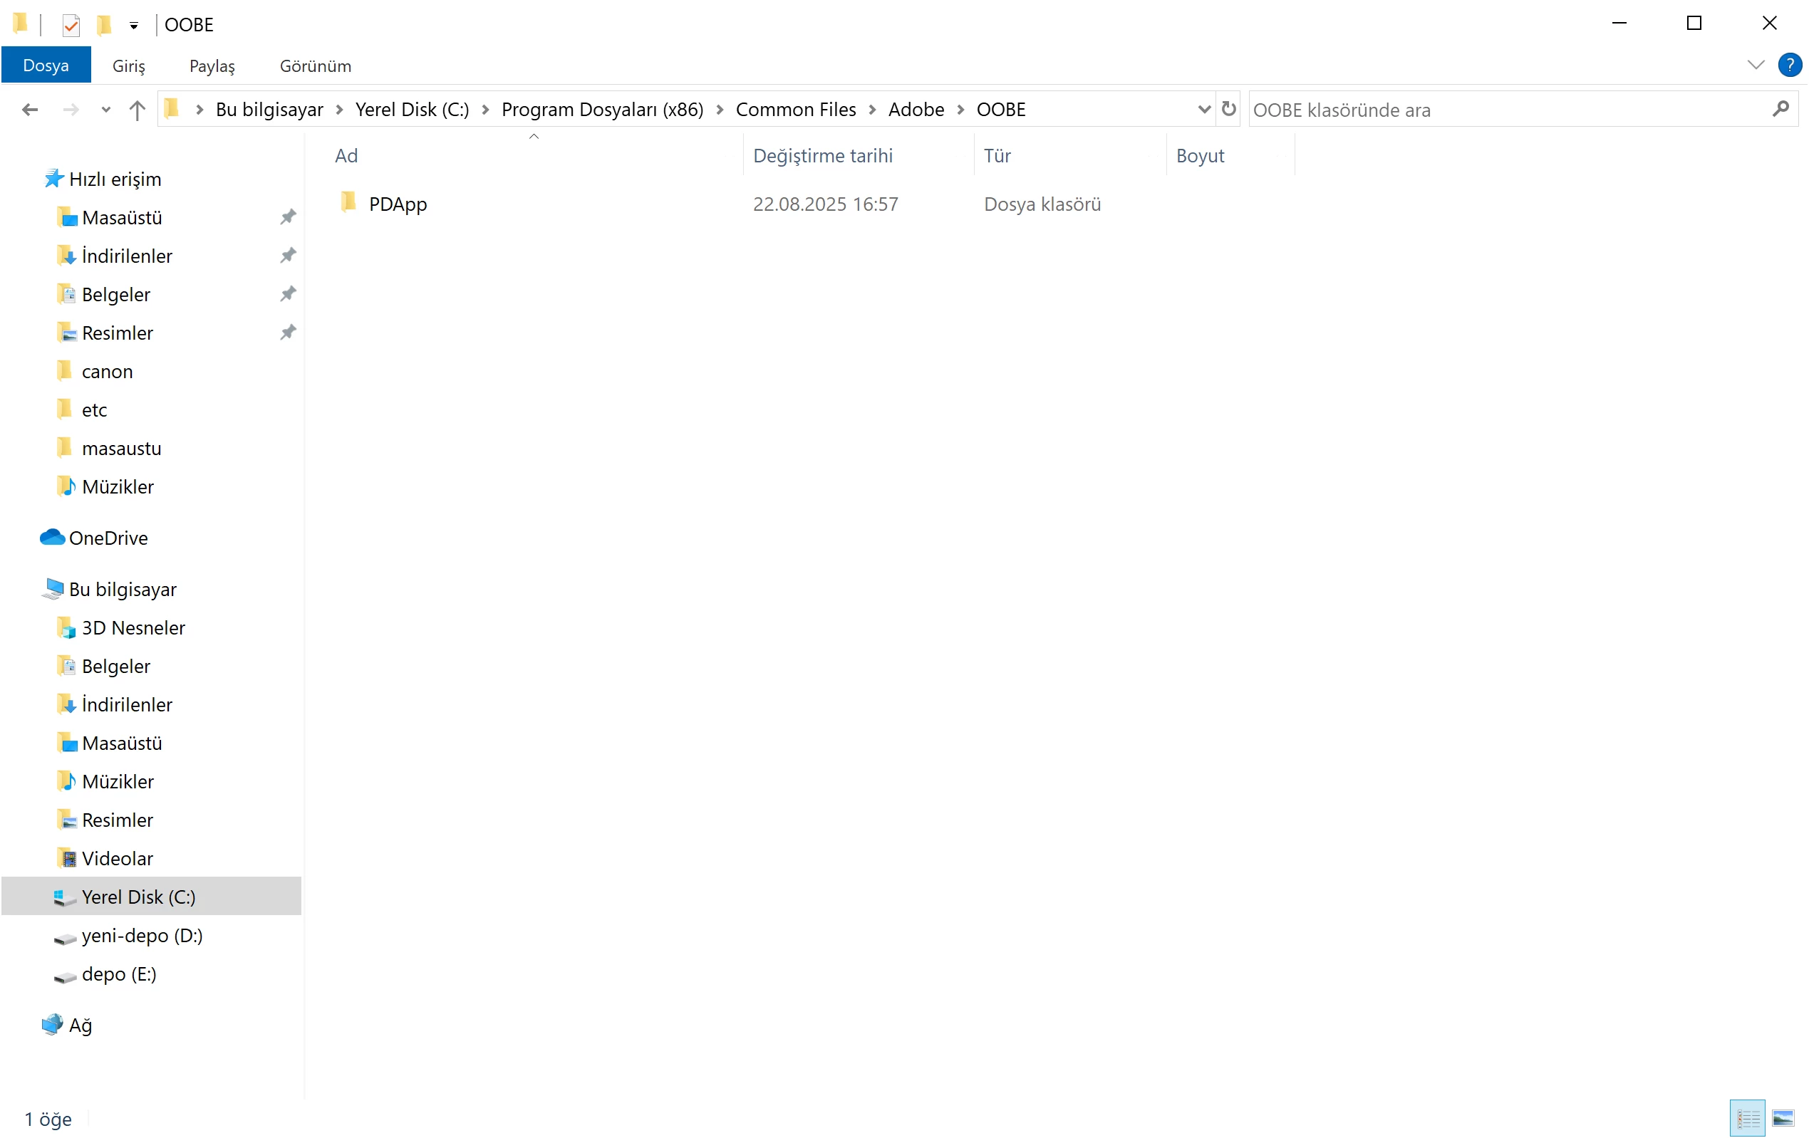The width and height of the screenshot is (1809, 1138).
Task: Open OneDrive in the sidebar
Action: pyautogui.click(x=108, y=538)
